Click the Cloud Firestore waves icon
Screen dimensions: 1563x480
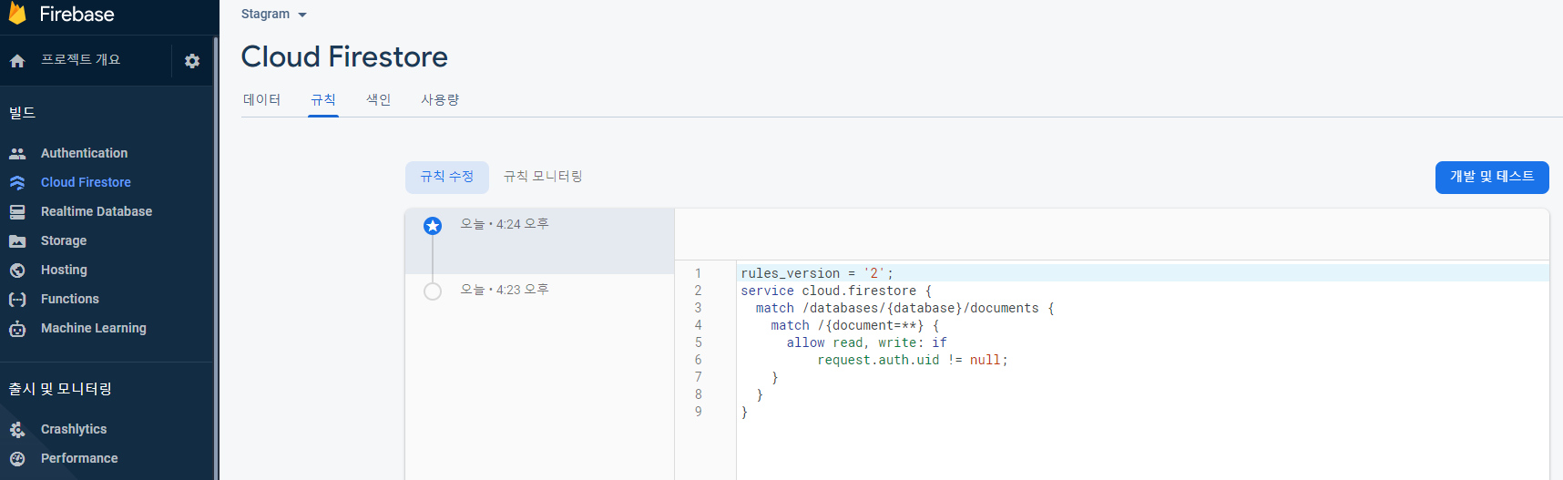pyautogui.click(x=17, y=183)
